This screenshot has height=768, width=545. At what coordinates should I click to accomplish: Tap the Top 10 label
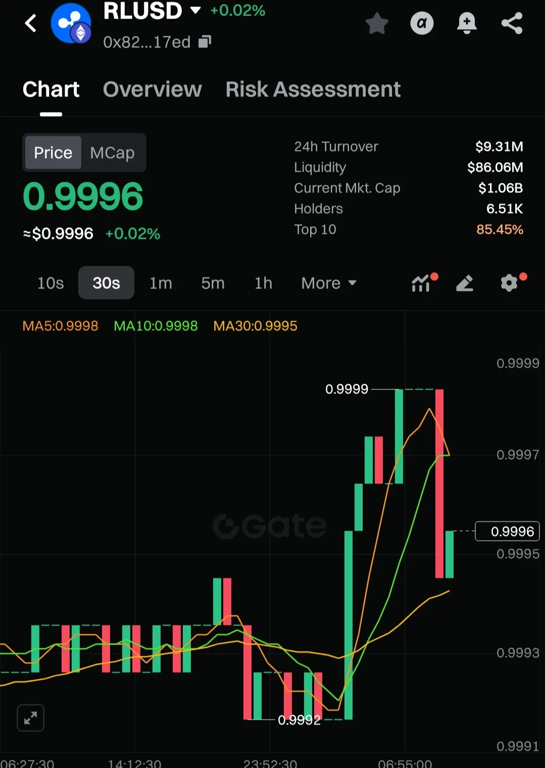[315, 229]
